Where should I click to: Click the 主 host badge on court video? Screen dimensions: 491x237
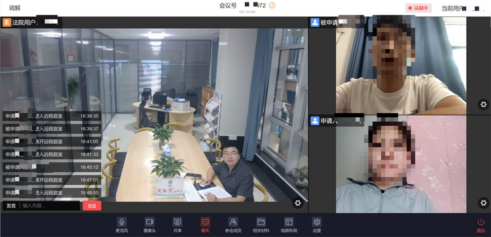tap(7, 22)
